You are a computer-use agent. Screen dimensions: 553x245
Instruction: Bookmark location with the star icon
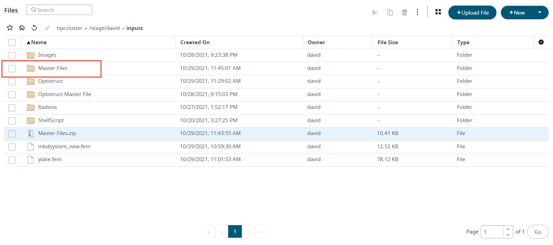pos(10,28)
